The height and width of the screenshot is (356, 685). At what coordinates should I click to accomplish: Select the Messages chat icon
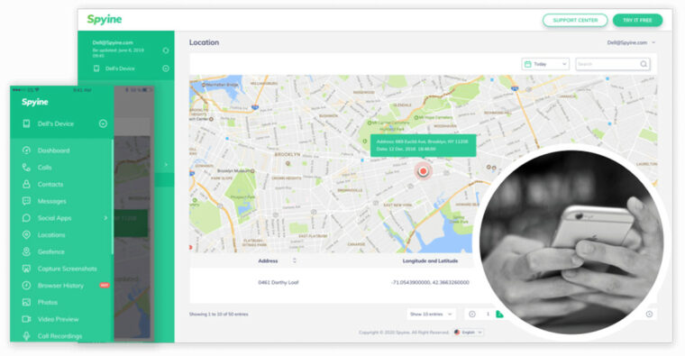pyautogui.click(x=26, y=201)
